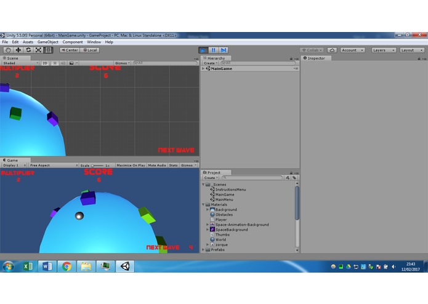Click the Play button
This screenshot has width=428, height=304.
(203, 50)
